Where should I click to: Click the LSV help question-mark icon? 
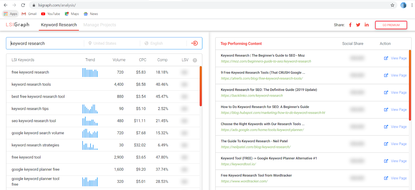pos(195,60)
